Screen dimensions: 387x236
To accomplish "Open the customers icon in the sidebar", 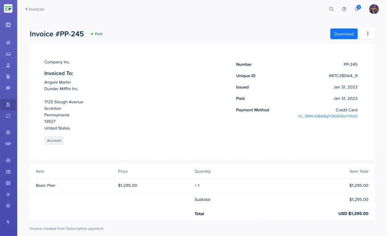I will point(8,65).
